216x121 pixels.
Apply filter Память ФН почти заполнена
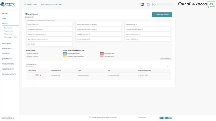point(50,34)
